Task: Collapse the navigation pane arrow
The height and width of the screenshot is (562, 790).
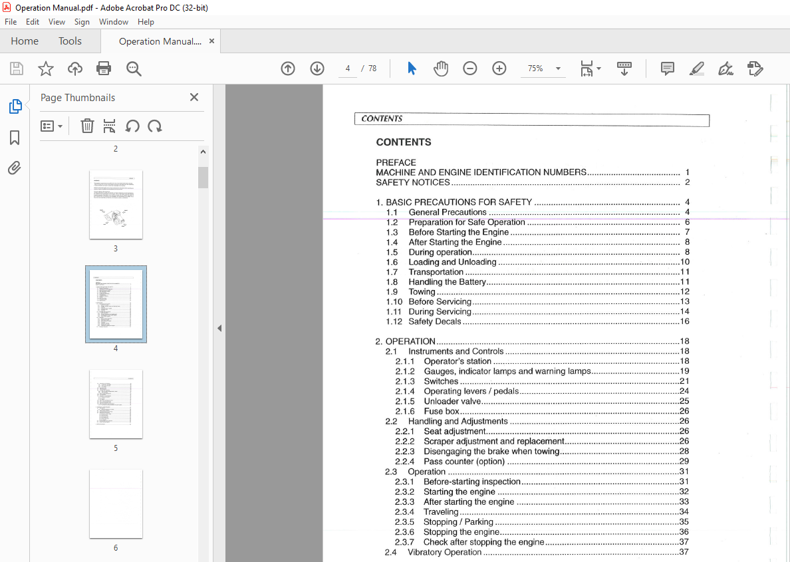Action: click(x=219, y=328)
